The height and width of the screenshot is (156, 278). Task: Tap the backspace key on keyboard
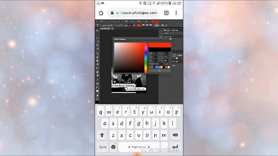pyautogui.click(x=175, y=135)
